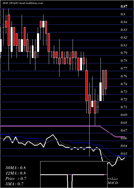Image resolution: width=134 pixels, height=188 pixels.
Task: Click the 0.72 price axis label
Action: point(124,99)
